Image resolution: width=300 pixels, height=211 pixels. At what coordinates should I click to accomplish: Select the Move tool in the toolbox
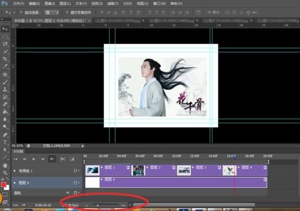click(x=5, y=29)
